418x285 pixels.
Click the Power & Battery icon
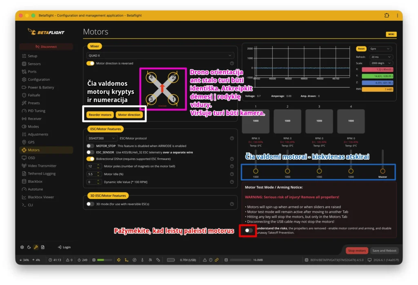[24, 87]
